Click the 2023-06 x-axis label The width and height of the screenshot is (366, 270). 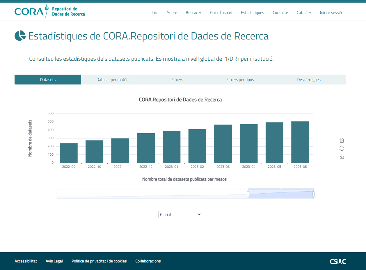pyautogui.click(x=300, y=167)
